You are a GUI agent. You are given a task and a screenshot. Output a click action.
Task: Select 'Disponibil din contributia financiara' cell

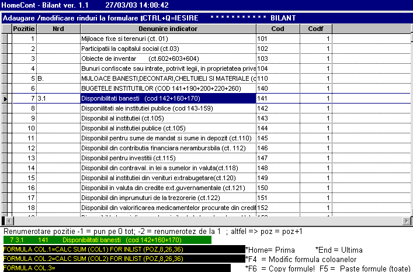[x=168, y=148]
